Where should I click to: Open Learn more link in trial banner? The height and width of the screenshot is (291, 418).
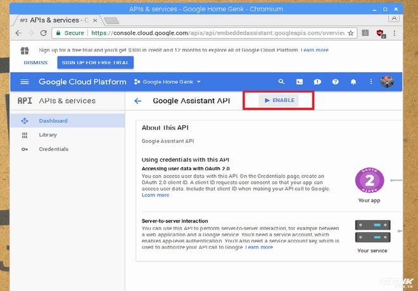point(315,50)
